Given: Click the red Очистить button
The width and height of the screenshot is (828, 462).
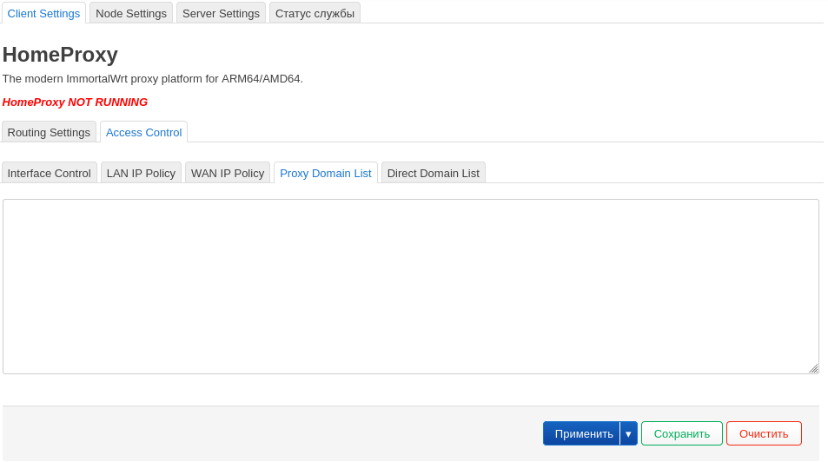Looking at the screenshot, I should 764,433.
